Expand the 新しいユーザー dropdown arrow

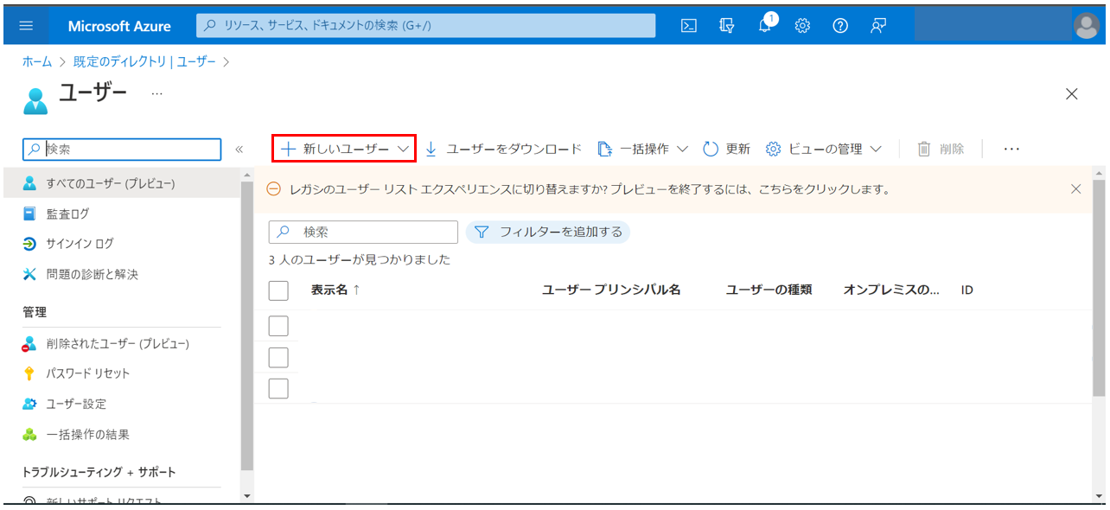coord(404,148)
